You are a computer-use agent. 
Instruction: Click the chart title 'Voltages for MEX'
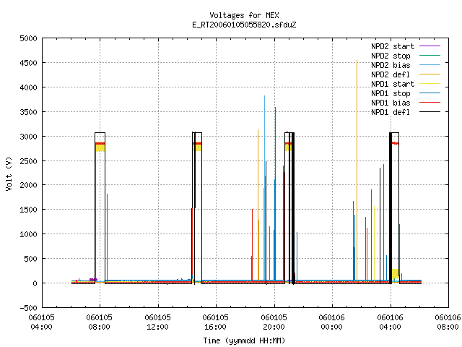click(x=244, y=15)
